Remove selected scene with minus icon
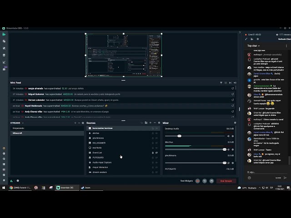This screenshot has width=291, height=218. [x=79, y=123]
